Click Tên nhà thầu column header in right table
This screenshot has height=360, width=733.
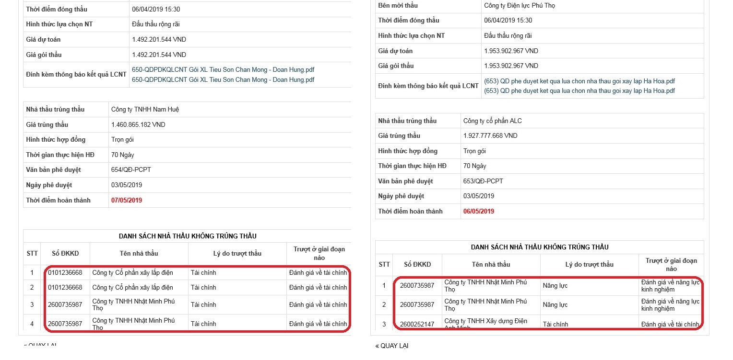click(x=491, y=265)
